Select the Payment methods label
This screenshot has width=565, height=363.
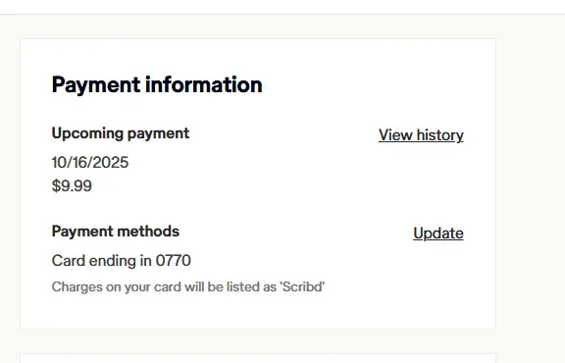[x=116, y=232]
